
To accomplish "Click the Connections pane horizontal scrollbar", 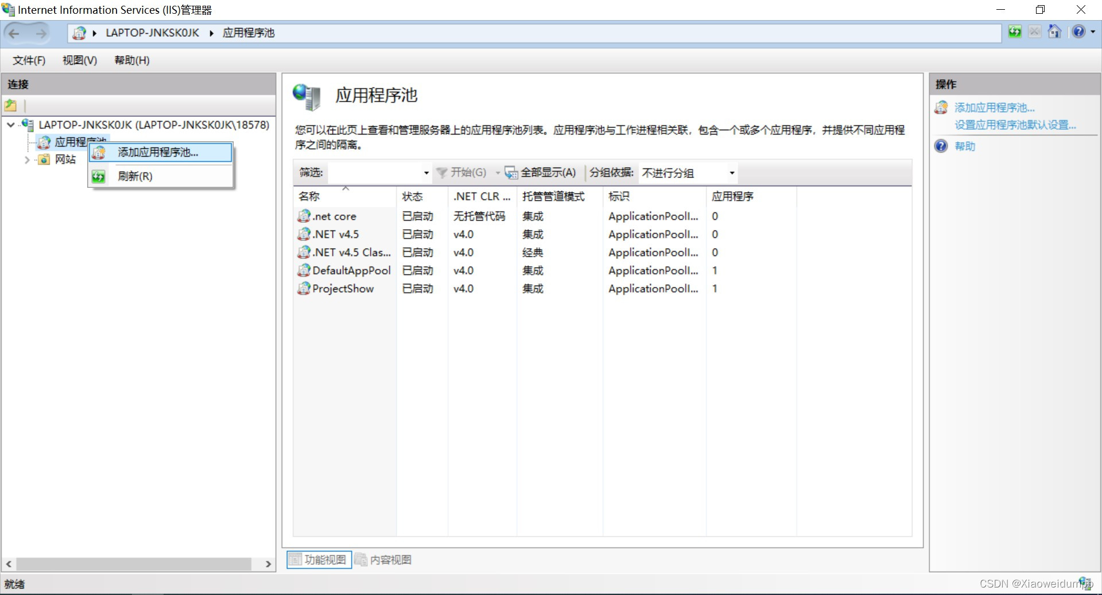I will tap(133, 564).
